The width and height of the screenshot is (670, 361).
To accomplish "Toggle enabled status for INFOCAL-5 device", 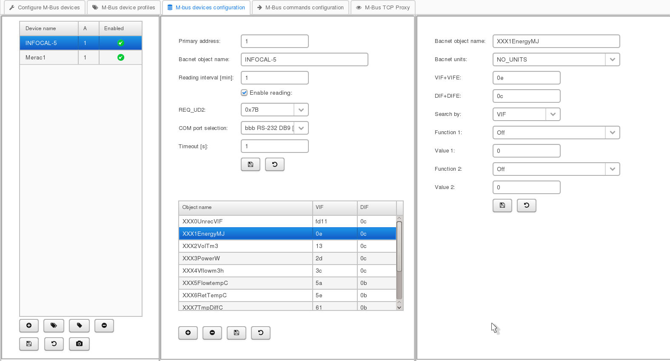I will [x=121, y=43].
